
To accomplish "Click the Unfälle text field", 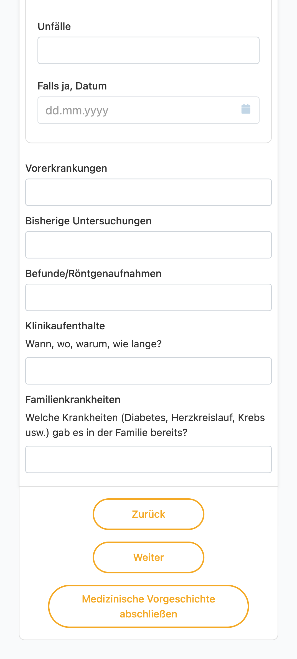I will pos(148,50).
